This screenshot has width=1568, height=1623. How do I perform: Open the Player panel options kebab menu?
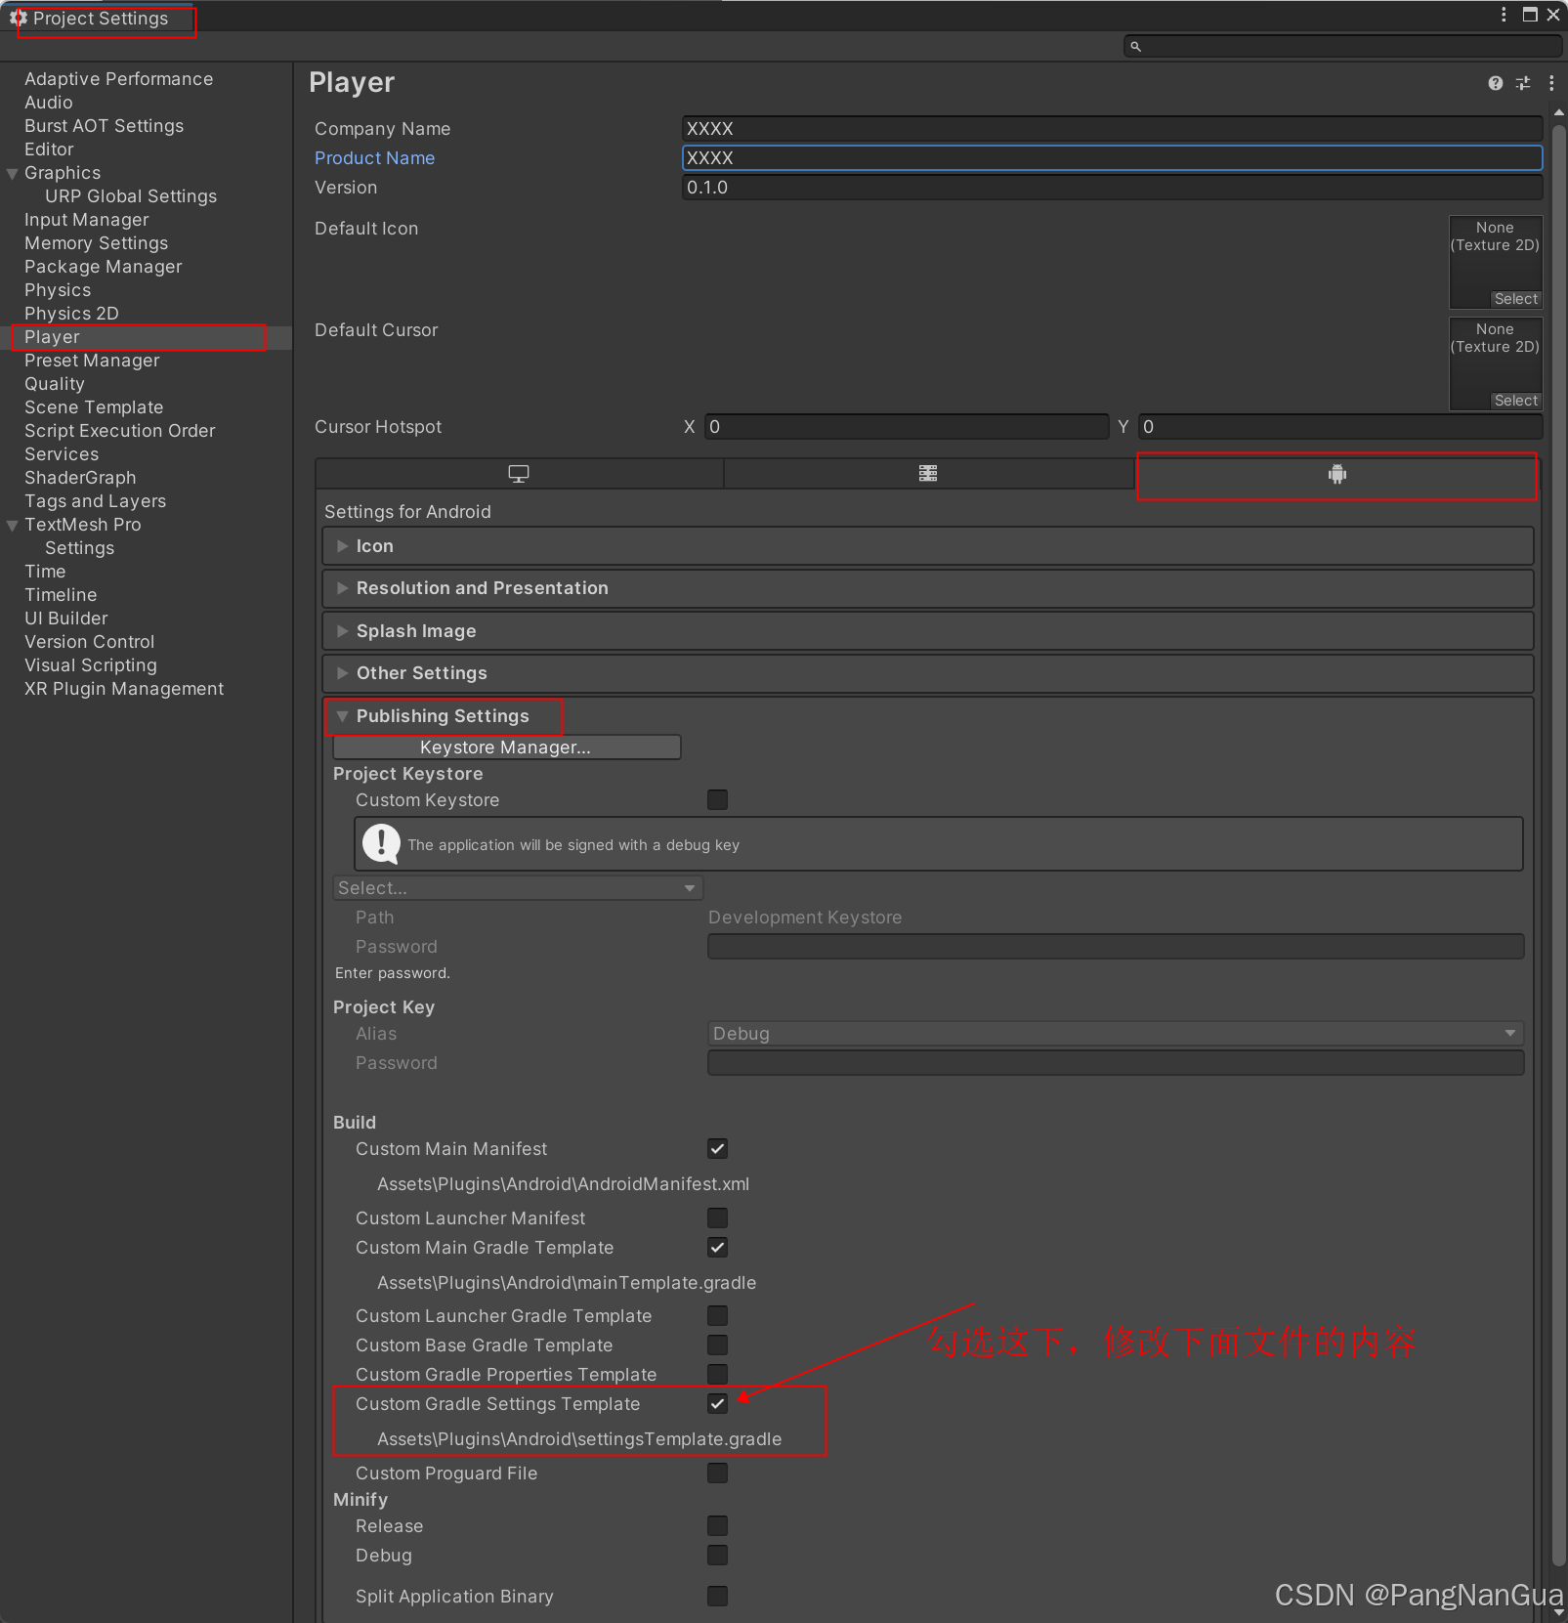(1551, 83)
